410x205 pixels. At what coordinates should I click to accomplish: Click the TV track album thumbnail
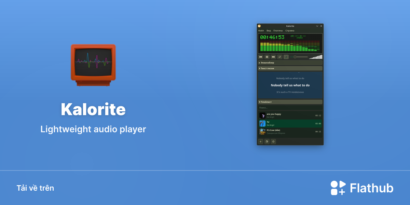(262, 124)
